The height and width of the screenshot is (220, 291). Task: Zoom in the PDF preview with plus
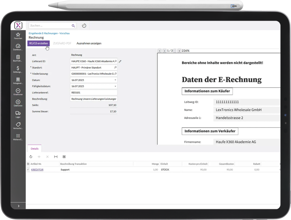click(179, 51)
